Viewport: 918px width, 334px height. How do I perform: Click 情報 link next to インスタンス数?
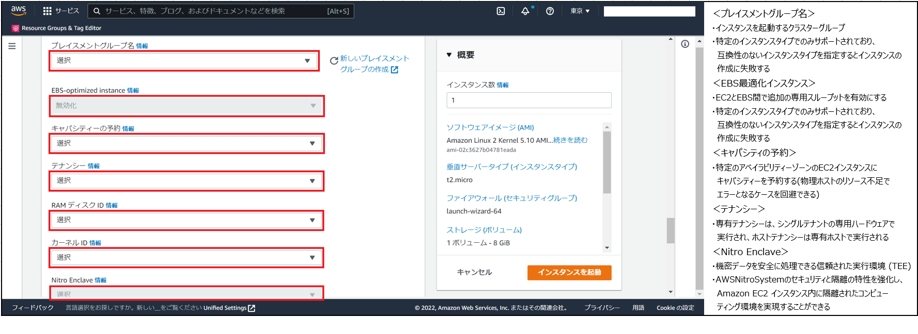pyautogui.click(x=503, y=85)
